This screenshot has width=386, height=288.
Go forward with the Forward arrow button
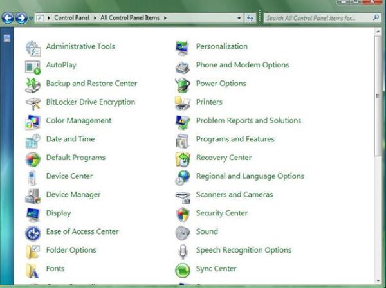(x=21, y=18)
